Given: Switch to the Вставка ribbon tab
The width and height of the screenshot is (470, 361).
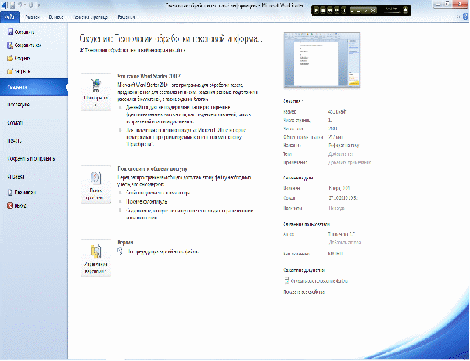Looking at the screenshot, I should click(x=56, y=17).
